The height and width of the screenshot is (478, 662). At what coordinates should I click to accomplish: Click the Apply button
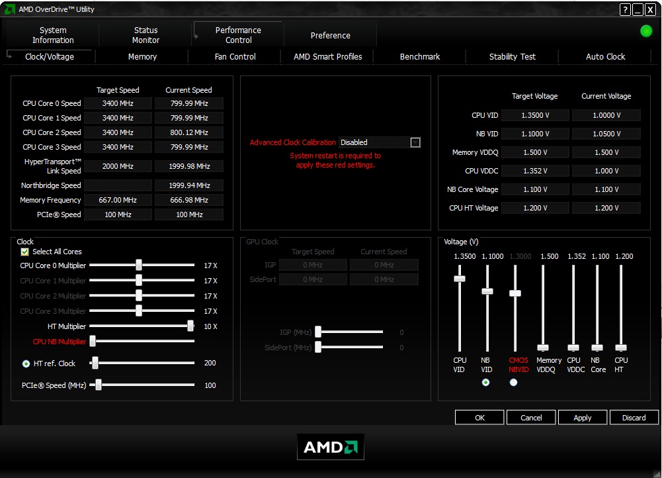pyautogui.click(x=583, y=418)
